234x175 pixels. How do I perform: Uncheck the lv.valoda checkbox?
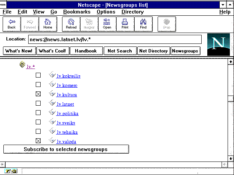(38, 141)
